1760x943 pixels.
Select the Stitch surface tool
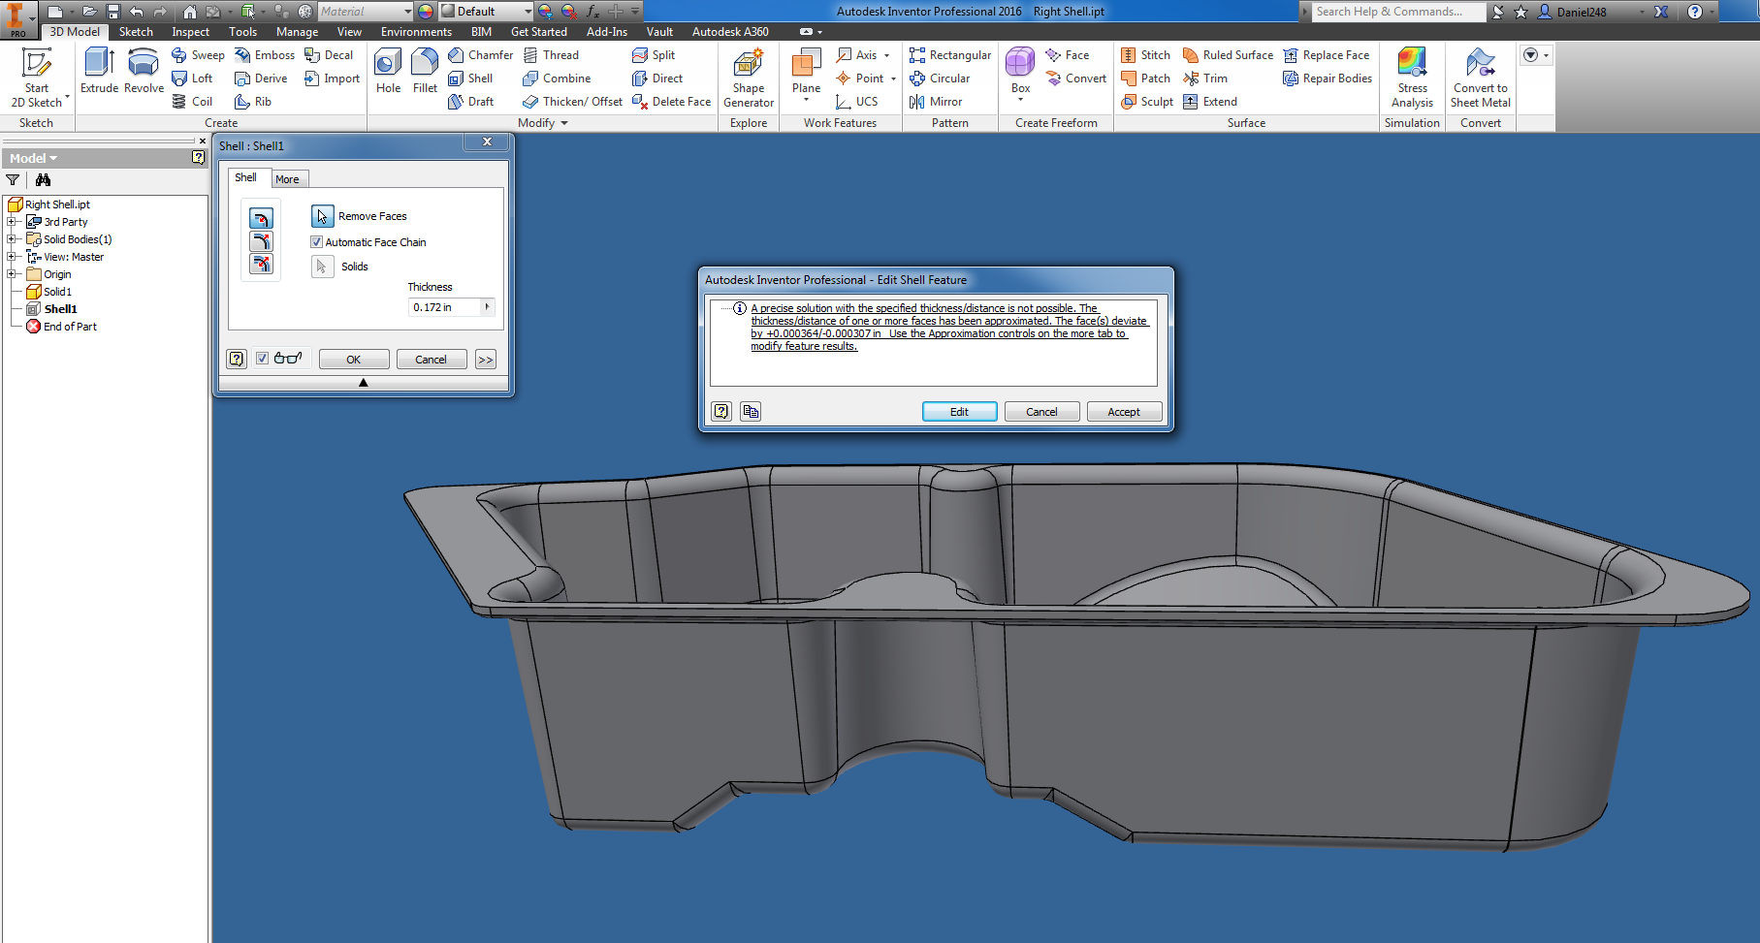pos(1145,55)
